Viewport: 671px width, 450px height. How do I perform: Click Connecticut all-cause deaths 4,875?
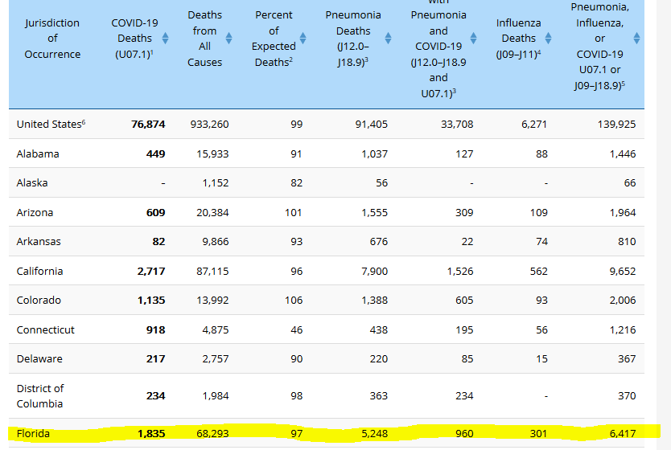click(216, 330)
